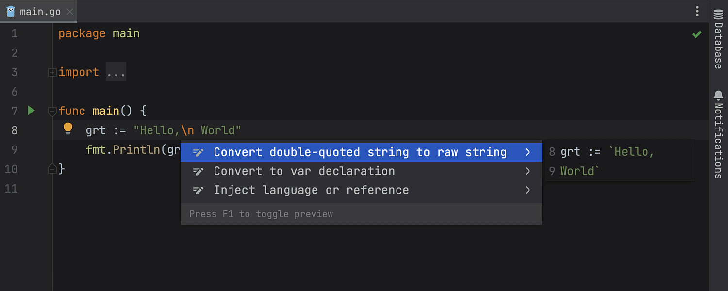The height and width of the screenshot is (291, 728).
Task: Open the vertical three-dot tab options menu
Action: point(697,11)
